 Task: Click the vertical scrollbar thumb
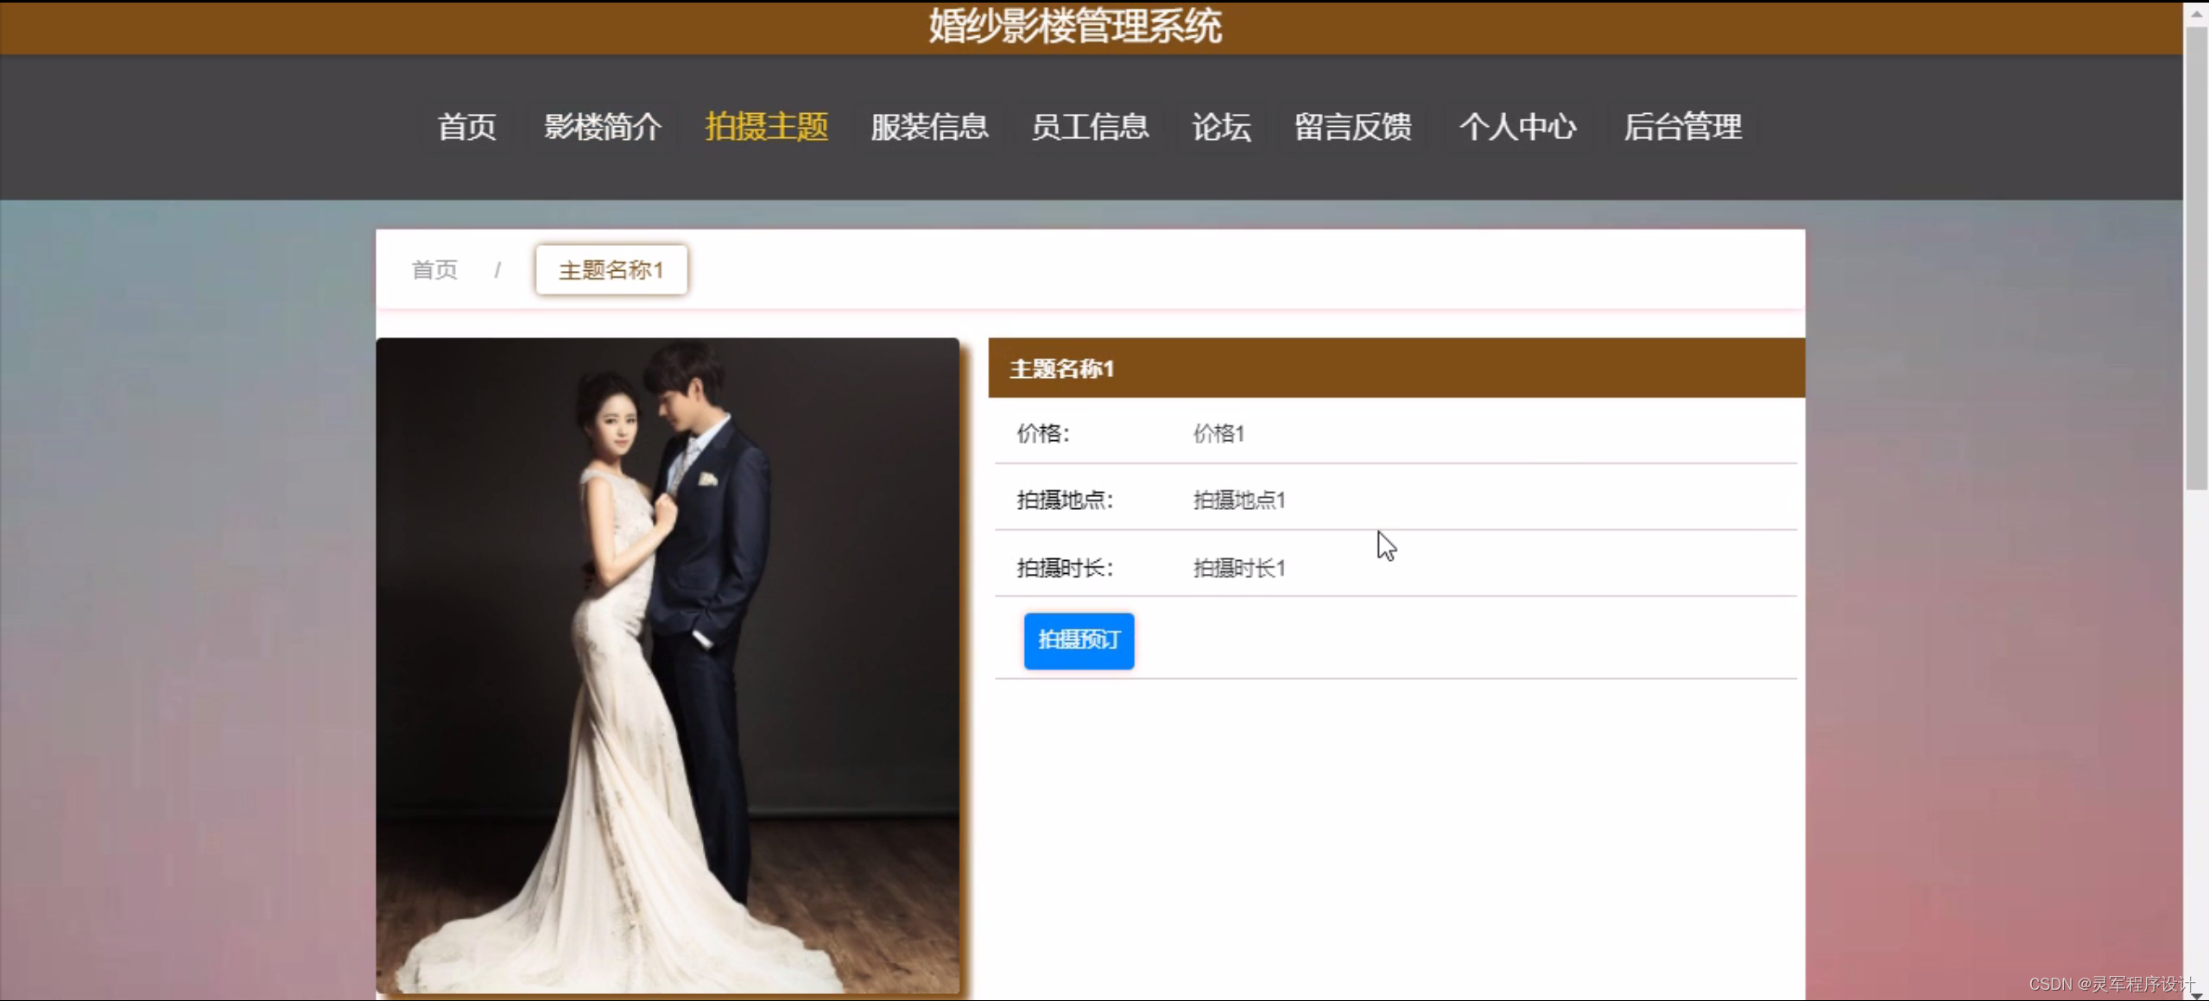2196,259
